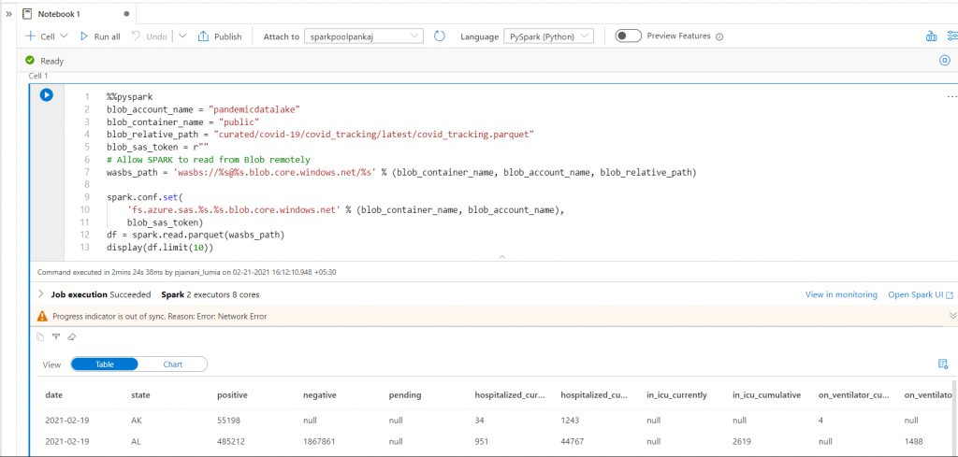Open View in monitoring link
Image resolution: width=958 pixels, height=457 pixels.
(841, 294)
